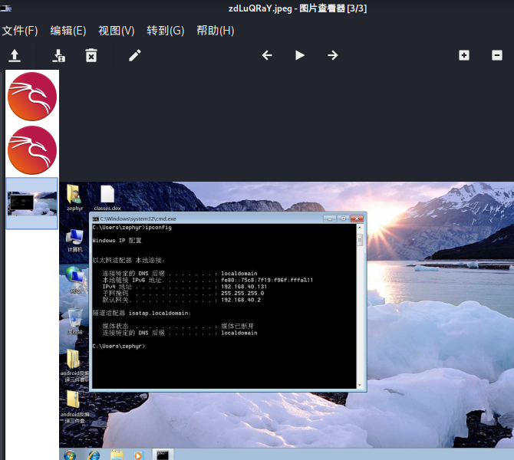Screen dimensions: 514x460
Task: Zoom out with the minus icon
Action: 497,55
